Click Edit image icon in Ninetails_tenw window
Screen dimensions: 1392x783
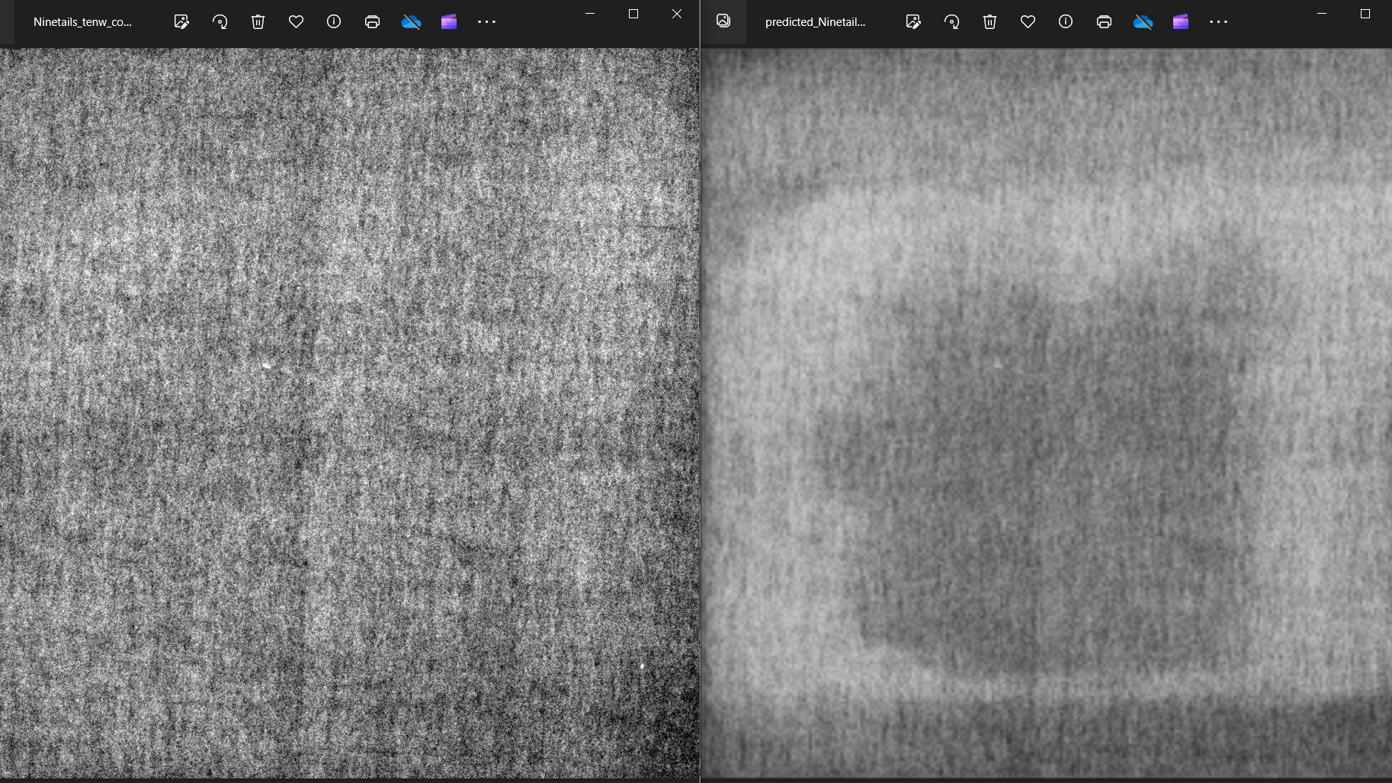pyautogui.click(x=181, y=22)
